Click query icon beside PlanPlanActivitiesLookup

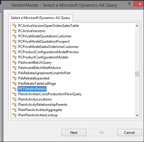pos(14,115)
